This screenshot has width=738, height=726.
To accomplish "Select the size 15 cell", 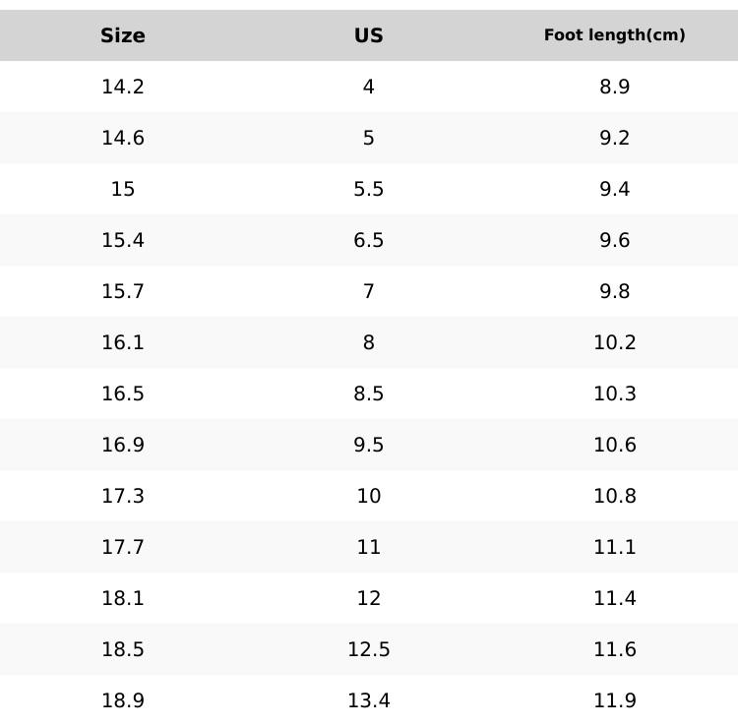I will [123, 189].
